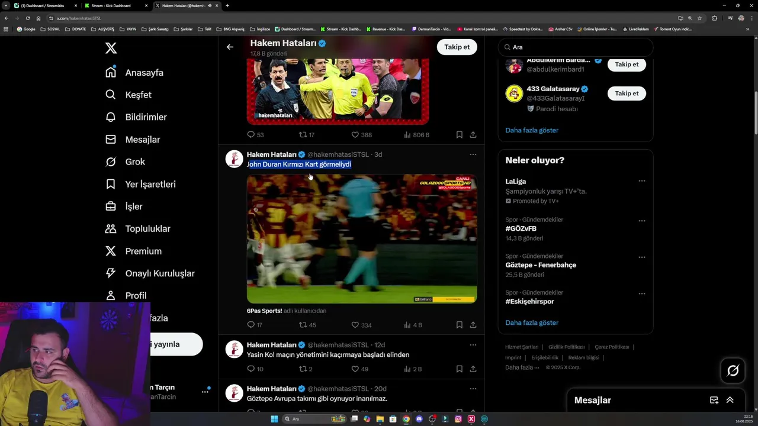Like the post with 388 likes
758x426 pixels.
click(x=355, y=135)
